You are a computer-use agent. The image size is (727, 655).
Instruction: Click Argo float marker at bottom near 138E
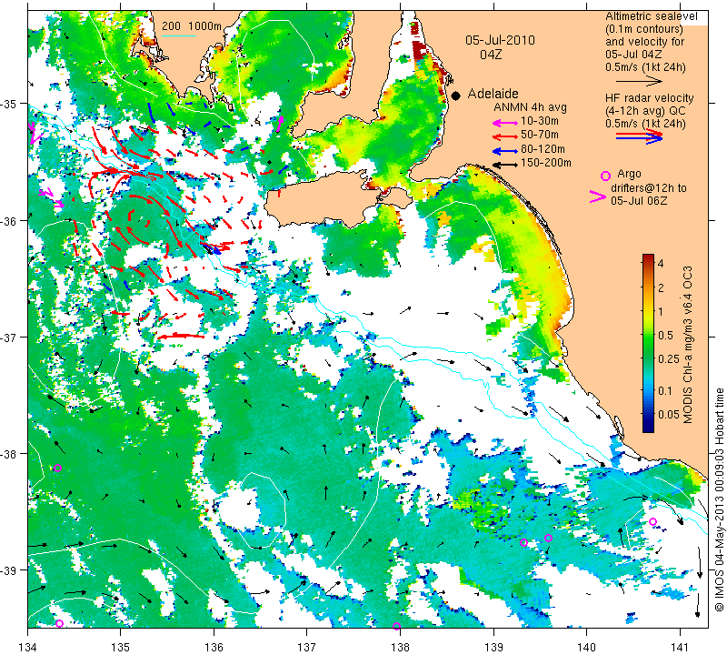point(396,626)
